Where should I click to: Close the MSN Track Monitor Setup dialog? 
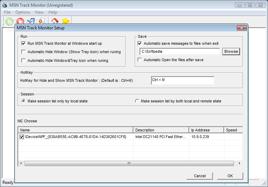coord(242,28)
